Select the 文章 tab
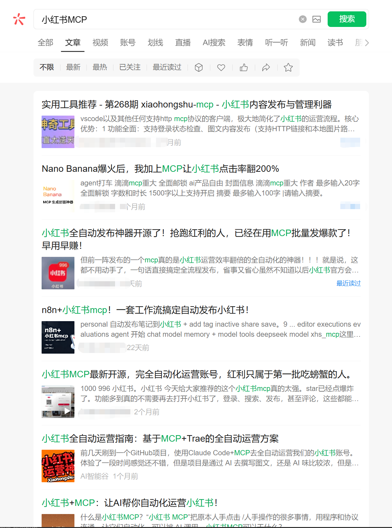The image size is (392, 528). [73, 43]
